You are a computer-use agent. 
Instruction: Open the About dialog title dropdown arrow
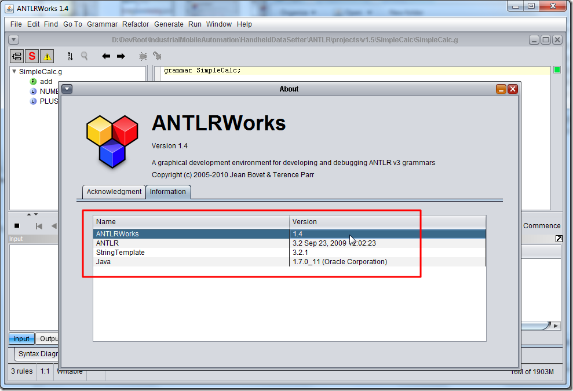[x=67, y=89]
